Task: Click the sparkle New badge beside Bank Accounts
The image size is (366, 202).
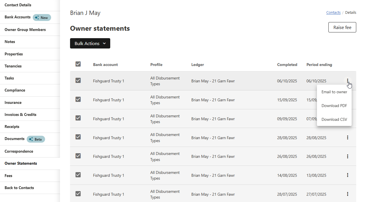Action: (42, 18)
